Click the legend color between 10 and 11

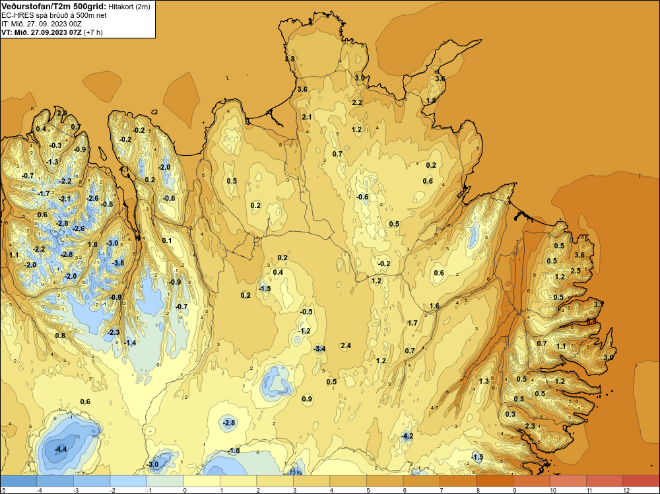pyautogui.click(x=568, y=481)
